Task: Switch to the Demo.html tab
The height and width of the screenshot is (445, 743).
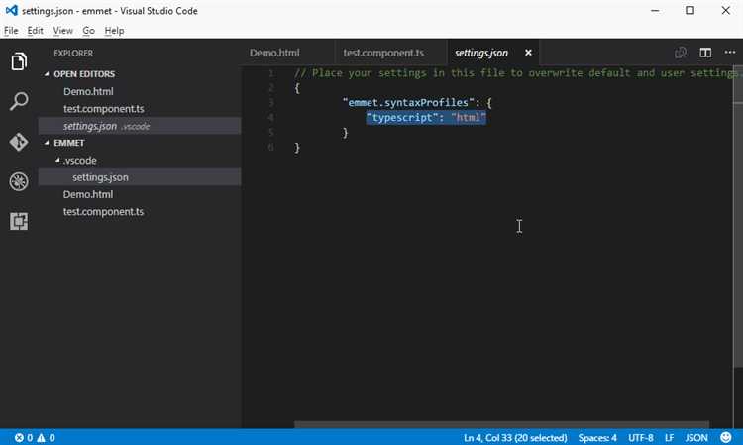Action: (x=274, y=53)
